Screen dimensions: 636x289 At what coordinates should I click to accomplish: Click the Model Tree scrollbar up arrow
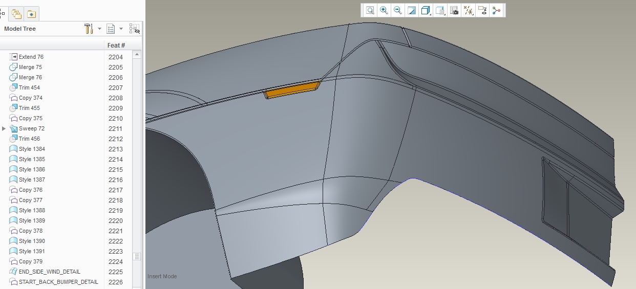click(137, 54)
